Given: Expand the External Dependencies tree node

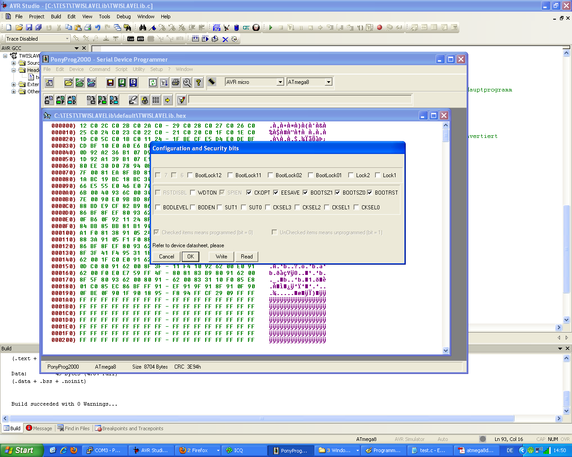Looking at the screenshot, I should pos(14,84).
